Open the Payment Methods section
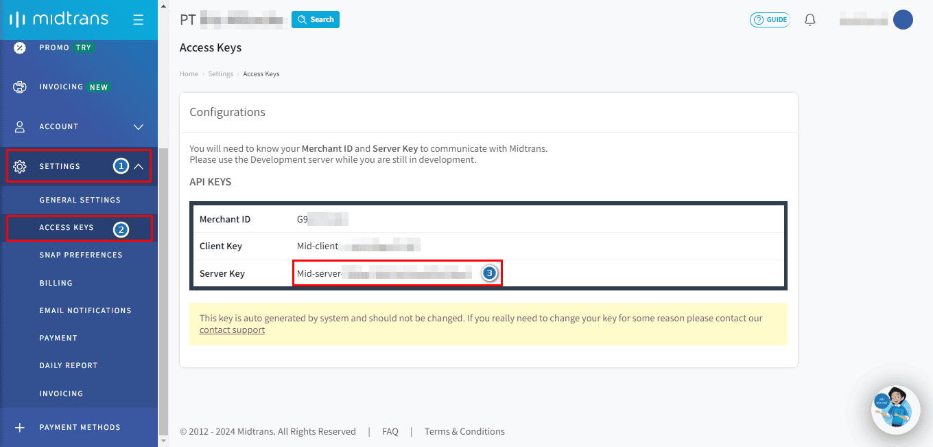 pyautogui.click(x=79, y=427)
